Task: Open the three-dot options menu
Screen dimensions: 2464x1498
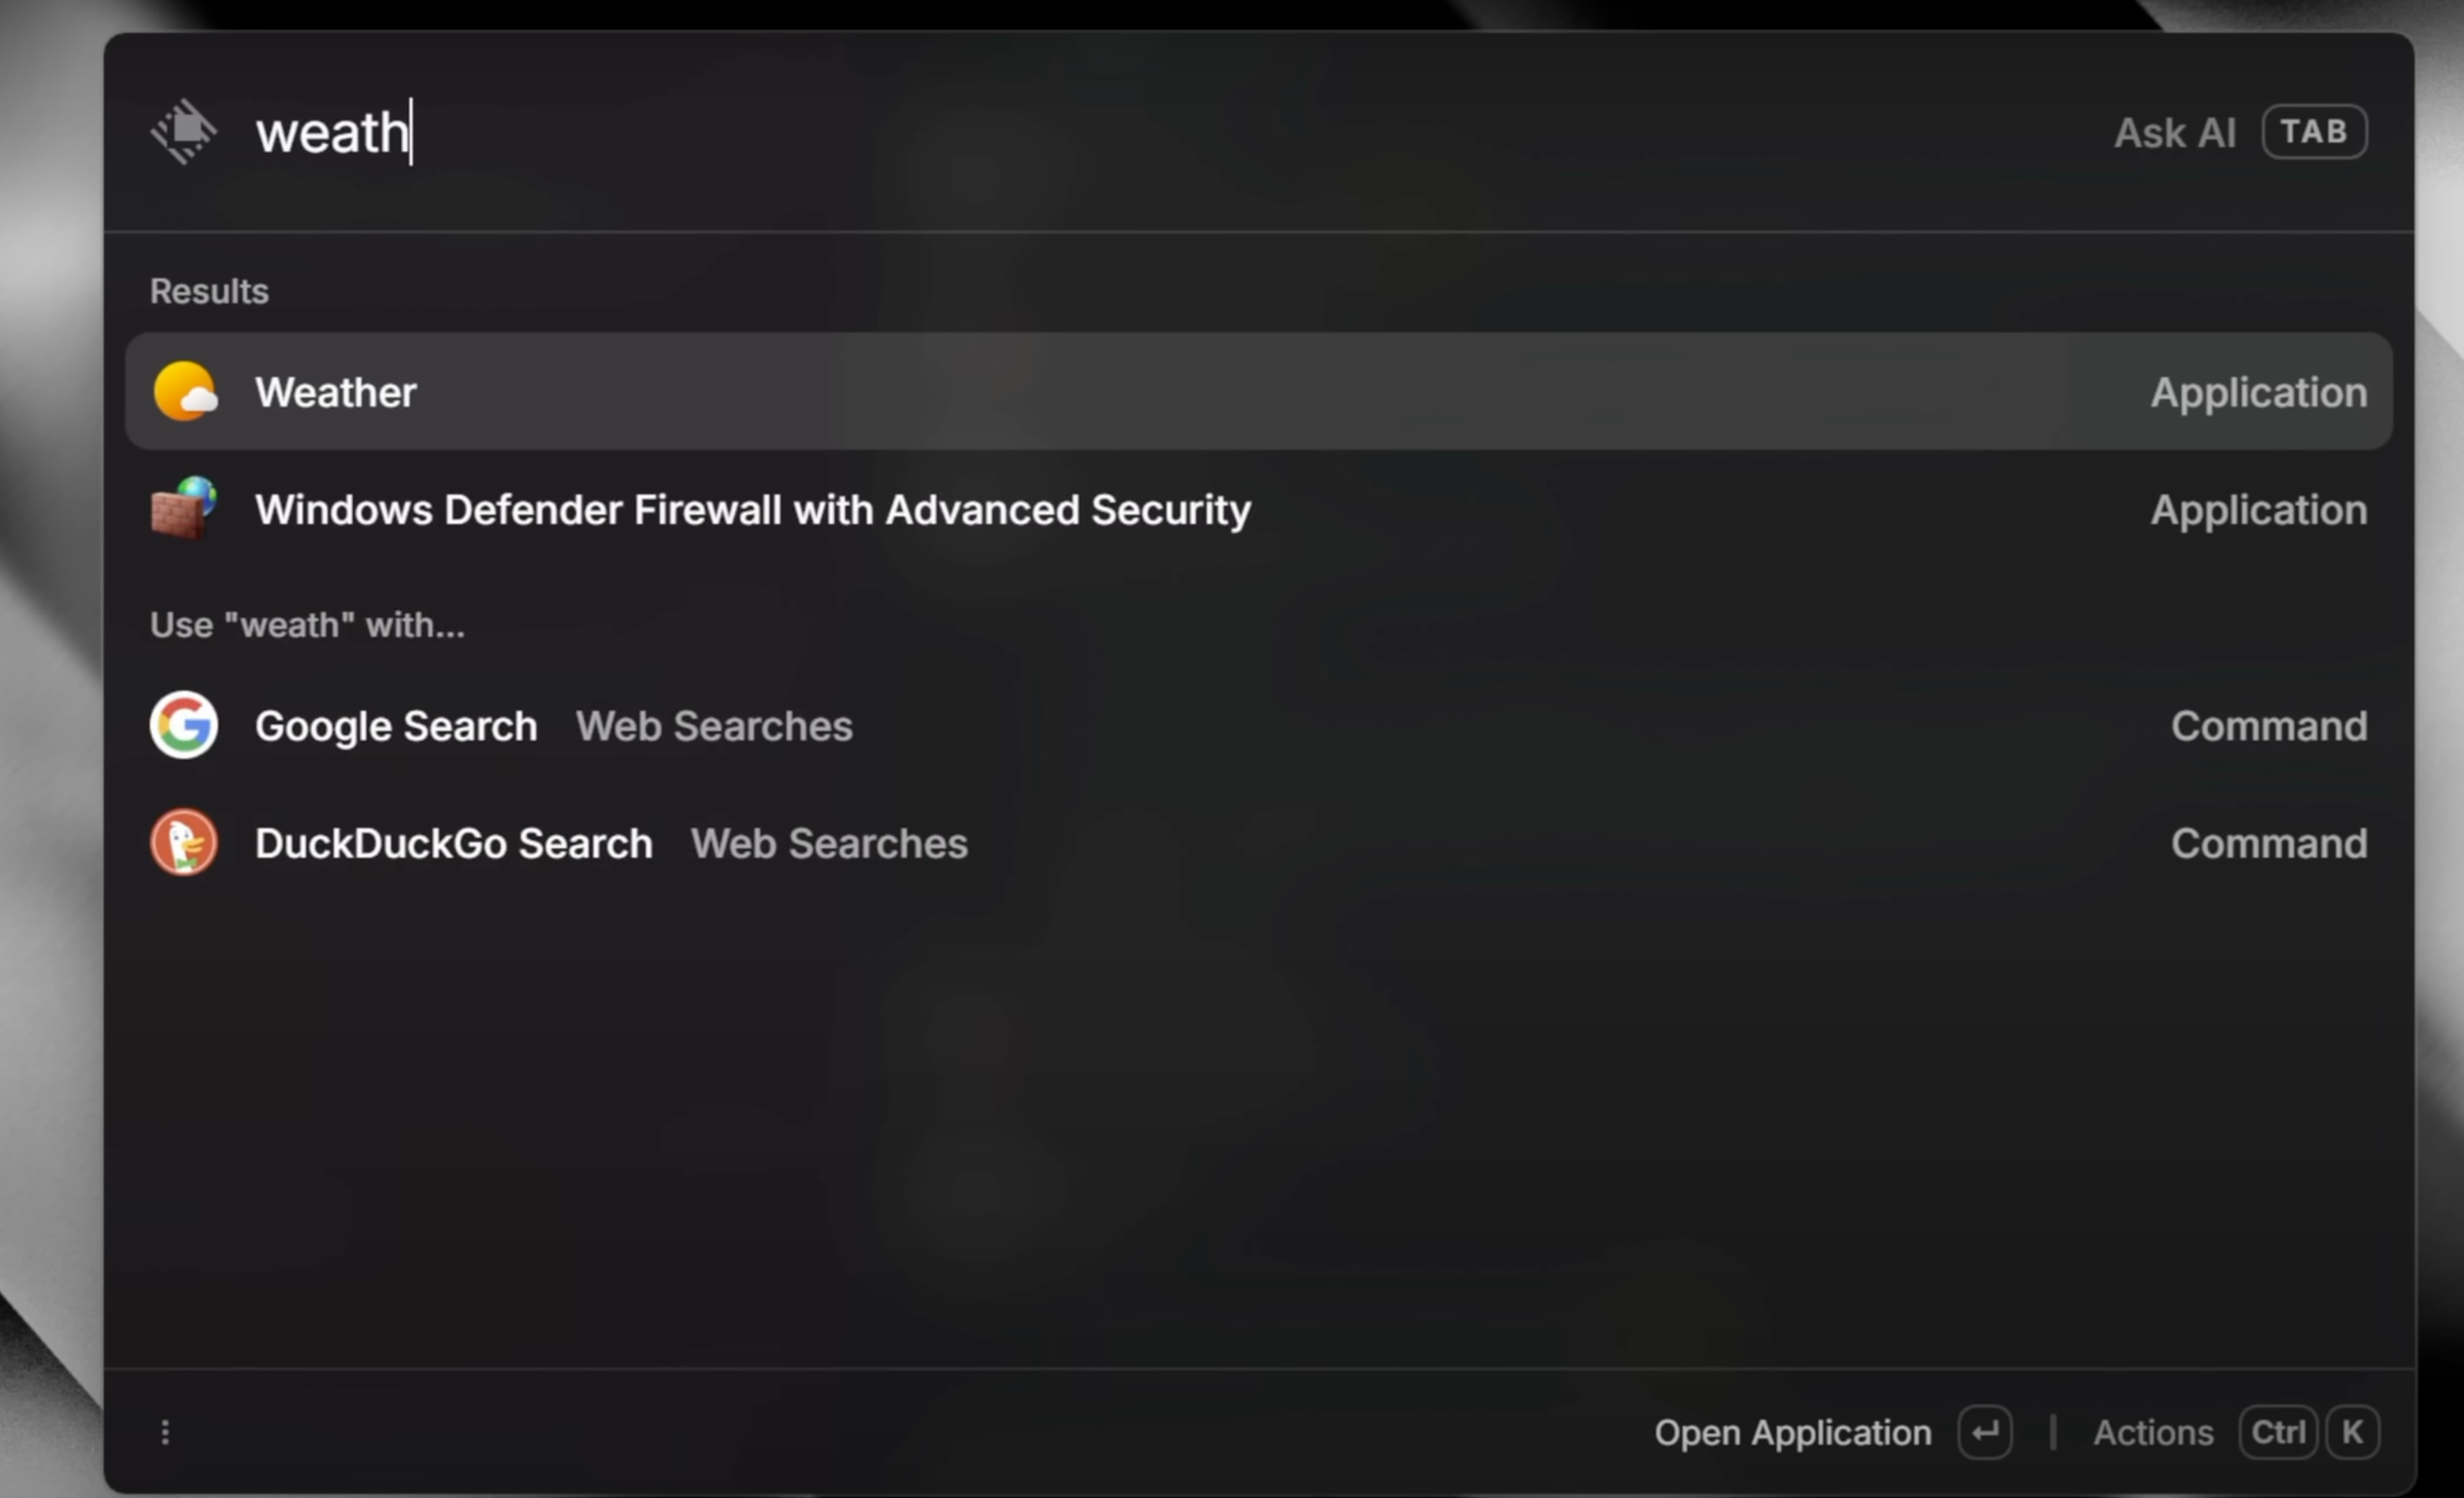Action: point(166,1433)
